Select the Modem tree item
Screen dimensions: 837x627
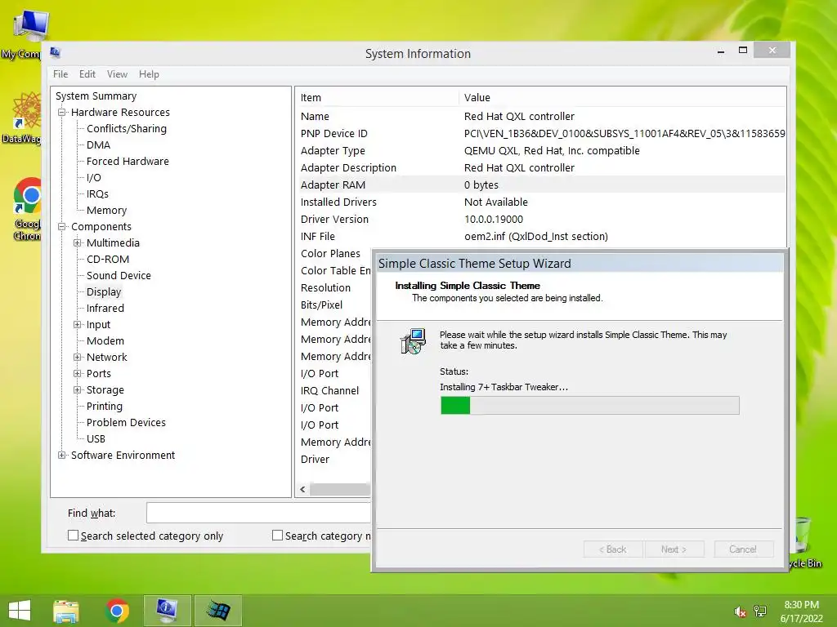pyautogui.click(x=105, y=340)
